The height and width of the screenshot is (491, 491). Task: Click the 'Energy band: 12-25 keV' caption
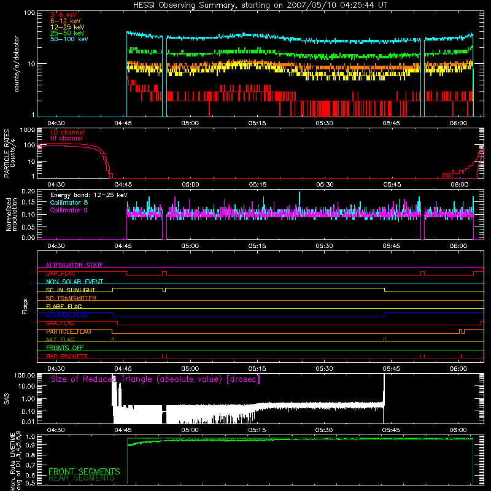pyautogui.click(x=89, y=195)
